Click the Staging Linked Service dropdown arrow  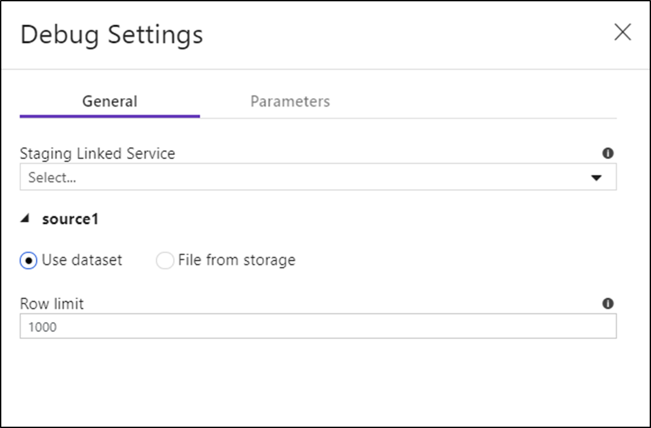(596, 177)
